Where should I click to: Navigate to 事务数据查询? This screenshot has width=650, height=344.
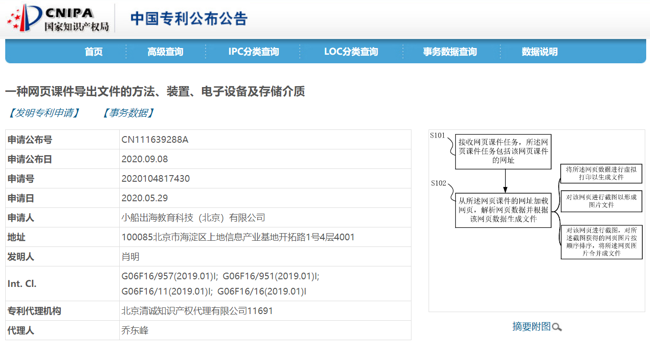pos(449,52)
